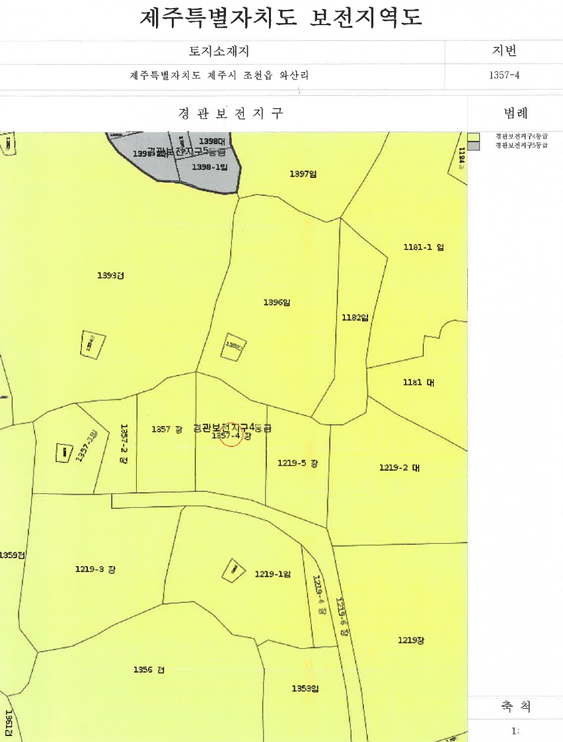
Task: Click parcel label 1219장
Action: point(411,640)
